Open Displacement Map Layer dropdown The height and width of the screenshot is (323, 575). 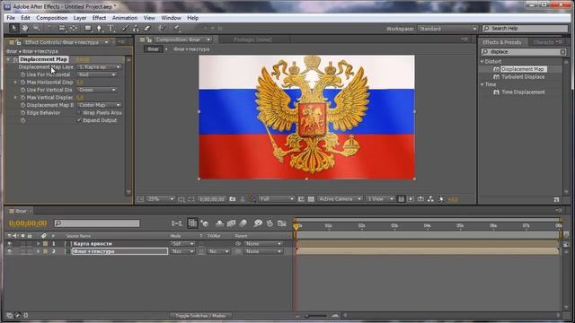coord(99,67)
